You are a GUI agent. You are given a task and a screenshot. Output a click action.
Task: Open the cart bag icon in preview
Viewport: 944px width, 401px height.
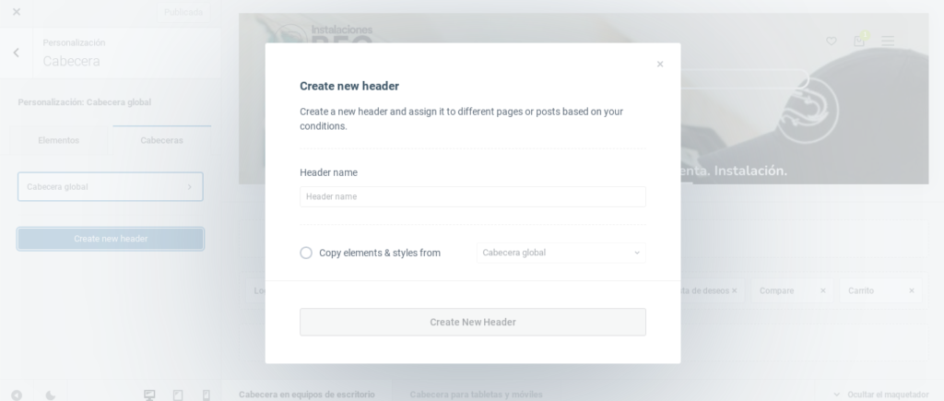(859, 41)
